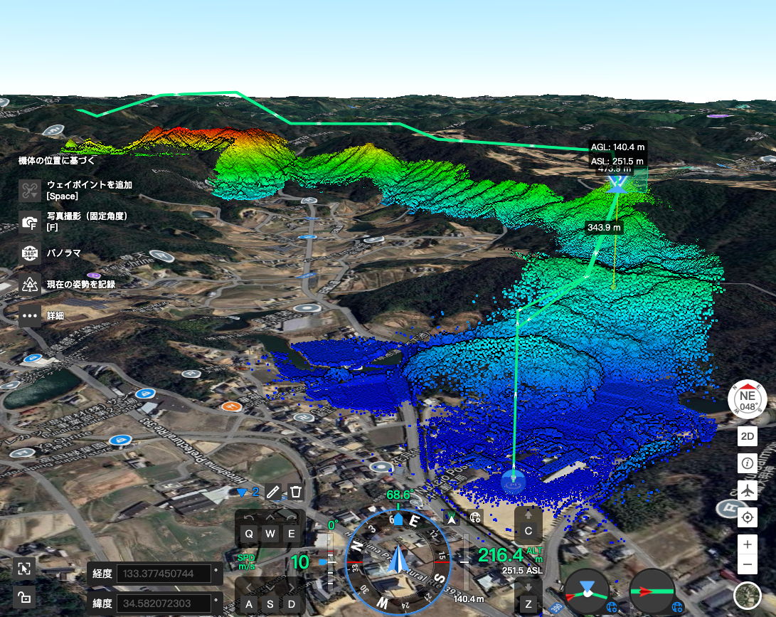Toggle the 2D map view button
This screenshot has height=617, width=776.
(x=748, y=436)
